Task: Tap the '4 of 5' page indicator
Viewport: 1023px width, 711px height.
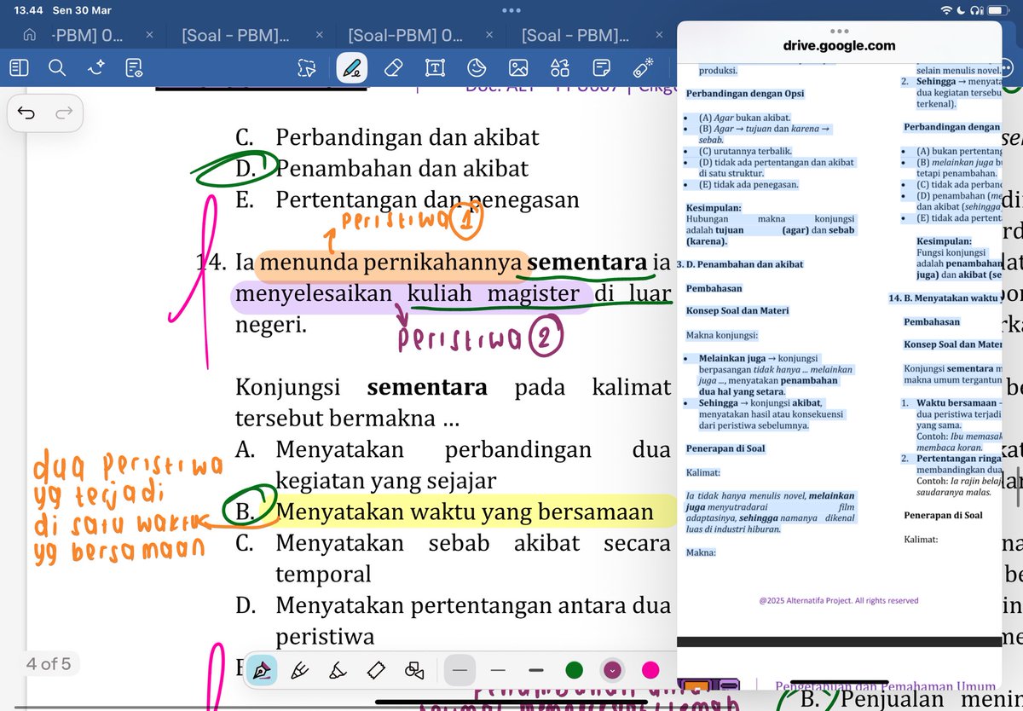Action: (x=49, y=663)
